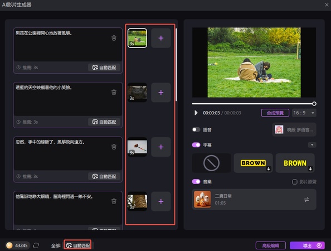Click the voice avatar portrait icon
The width and height of the screenshot is (331, 251).
click(279, 129)
